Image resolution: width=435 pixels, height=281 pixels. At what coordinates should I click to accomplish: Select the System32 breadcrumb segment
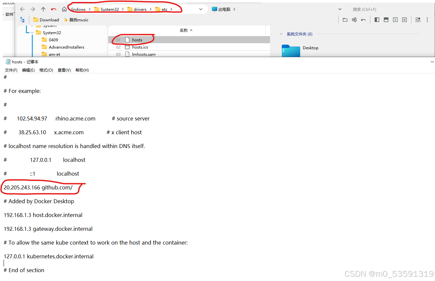106,9
